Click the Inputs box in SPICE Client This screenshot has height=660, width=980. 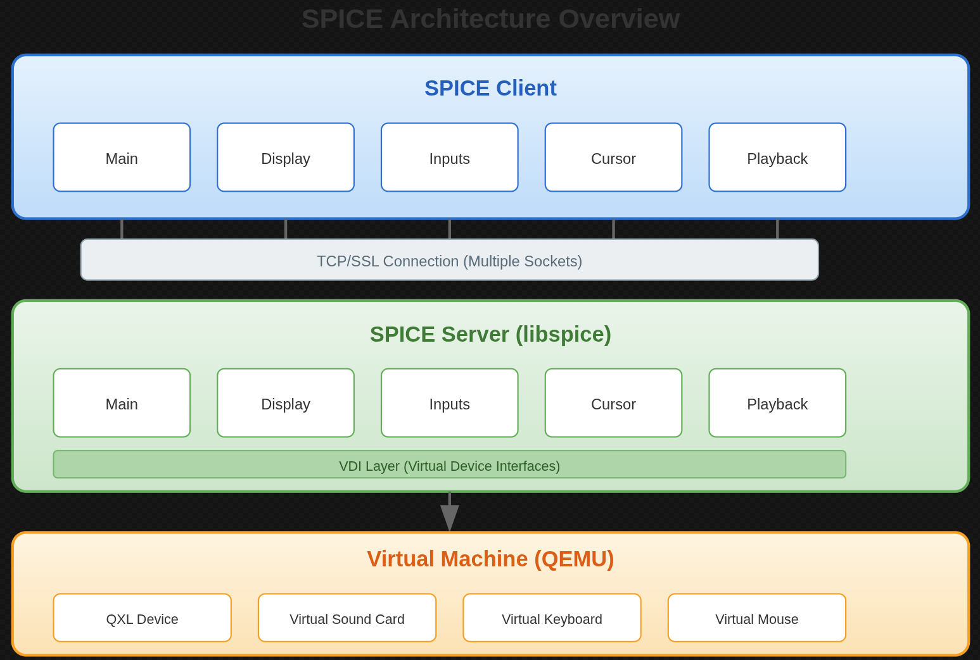(x=450, y=158)
